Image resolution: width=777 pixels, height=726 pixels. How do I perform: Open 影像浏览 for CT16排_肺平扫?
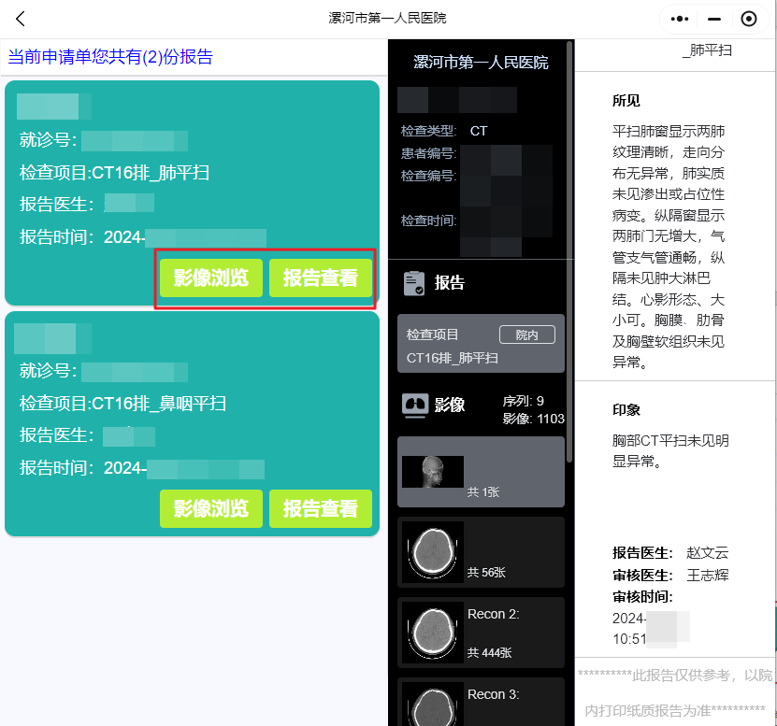[210, 278]
